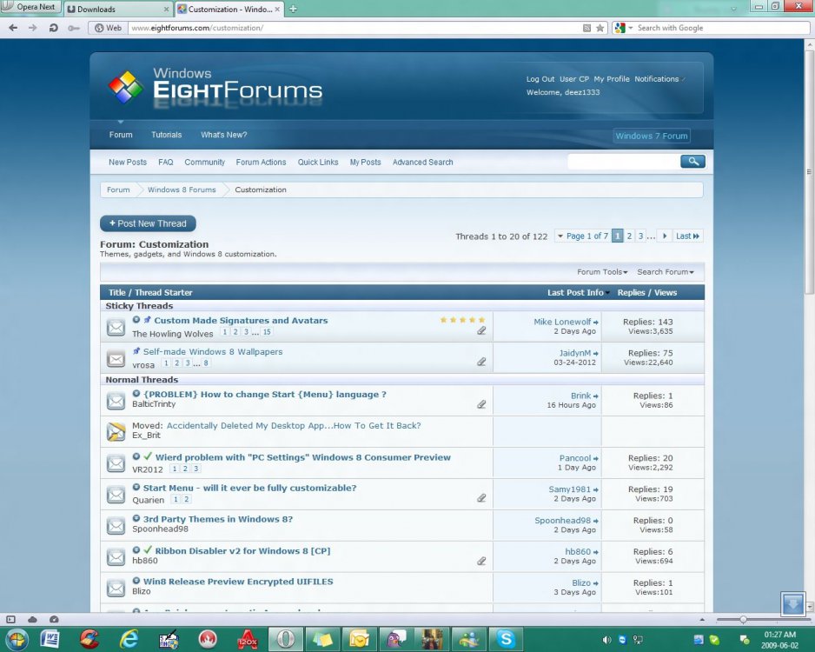Open the Win8 Release Preview Encrypted UIFILES thread
Screen dimensions: 815x652
coord(238,582)
